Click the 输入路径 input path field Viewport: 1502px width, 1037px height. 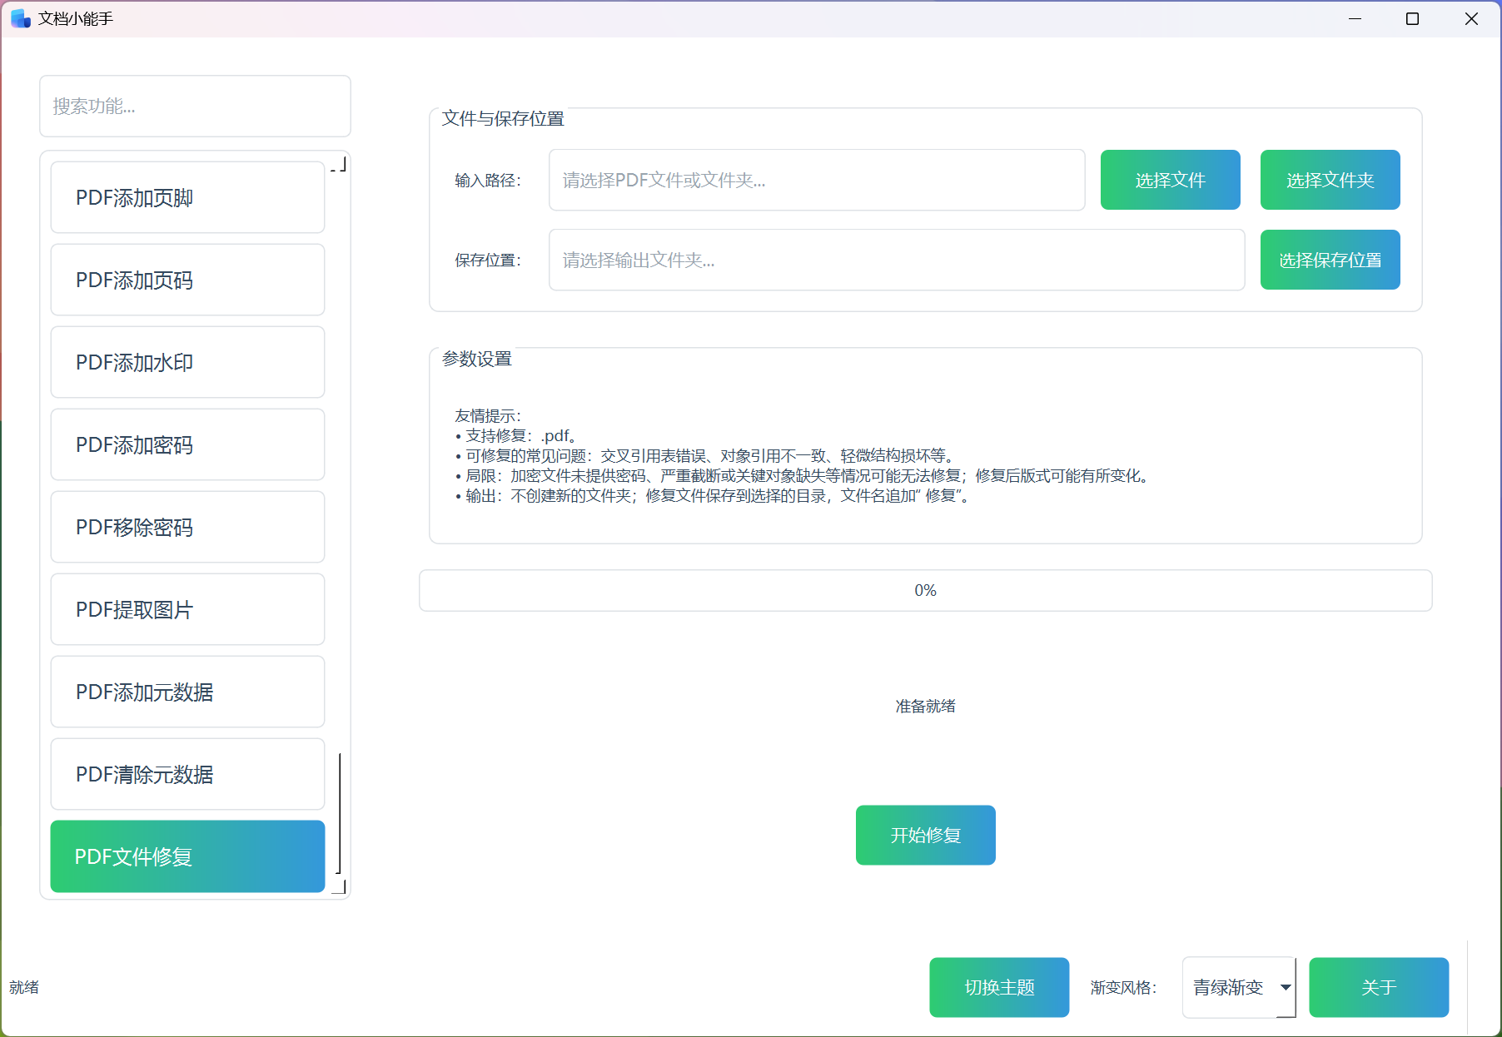[817, 180]
